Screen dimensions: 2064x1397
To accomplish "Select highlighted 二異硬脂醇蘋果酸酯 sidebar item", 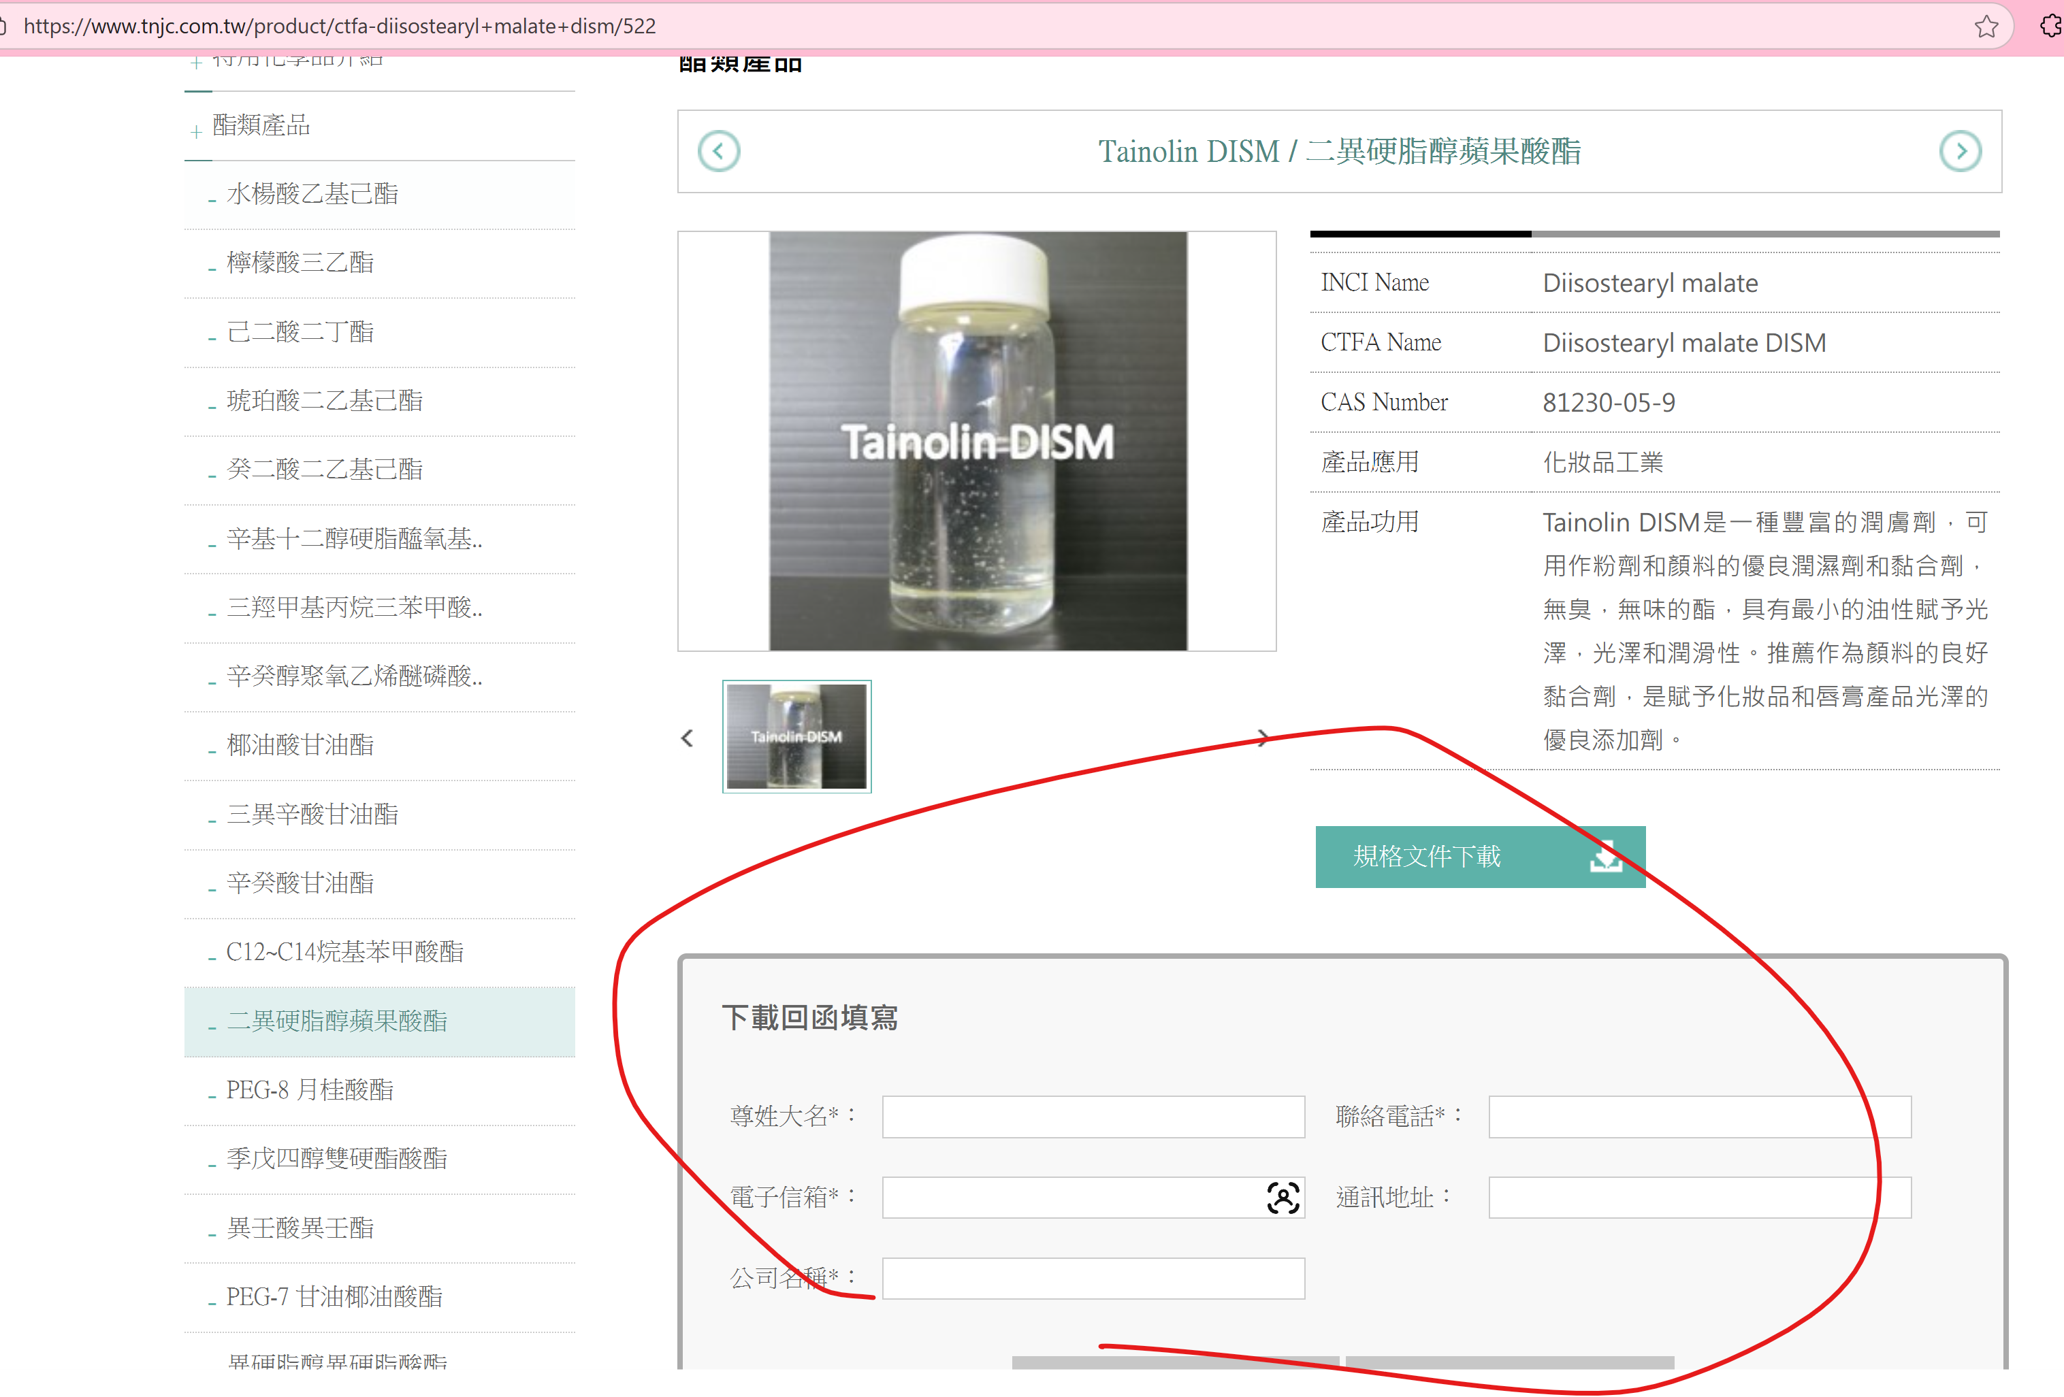I will (380, 1021).
